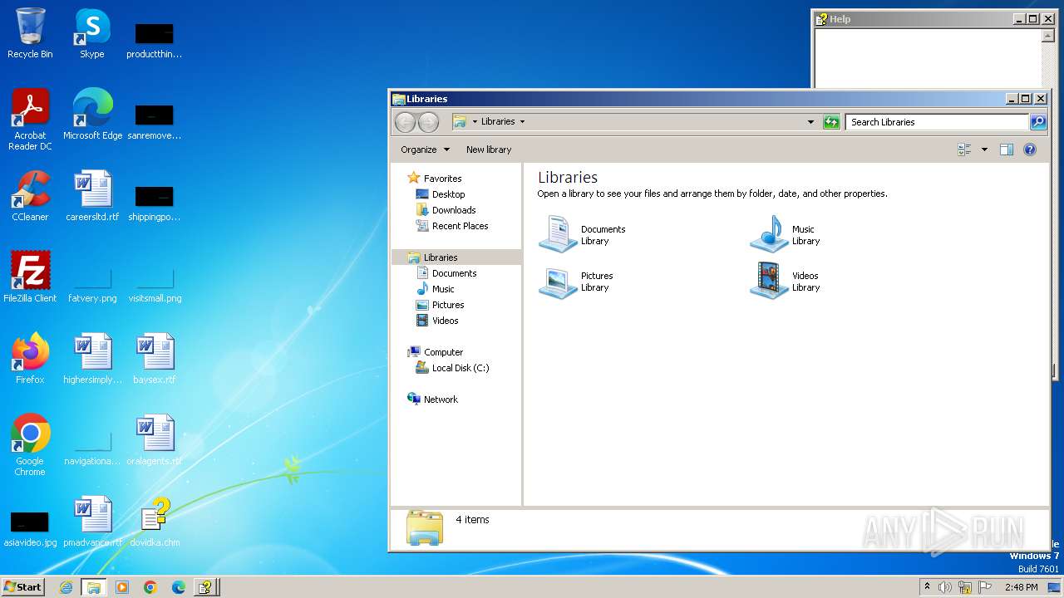The width and height of the screenshot is (1064, 598).
Task: Show hidden tray icons arrow
Action: point(927,587)
